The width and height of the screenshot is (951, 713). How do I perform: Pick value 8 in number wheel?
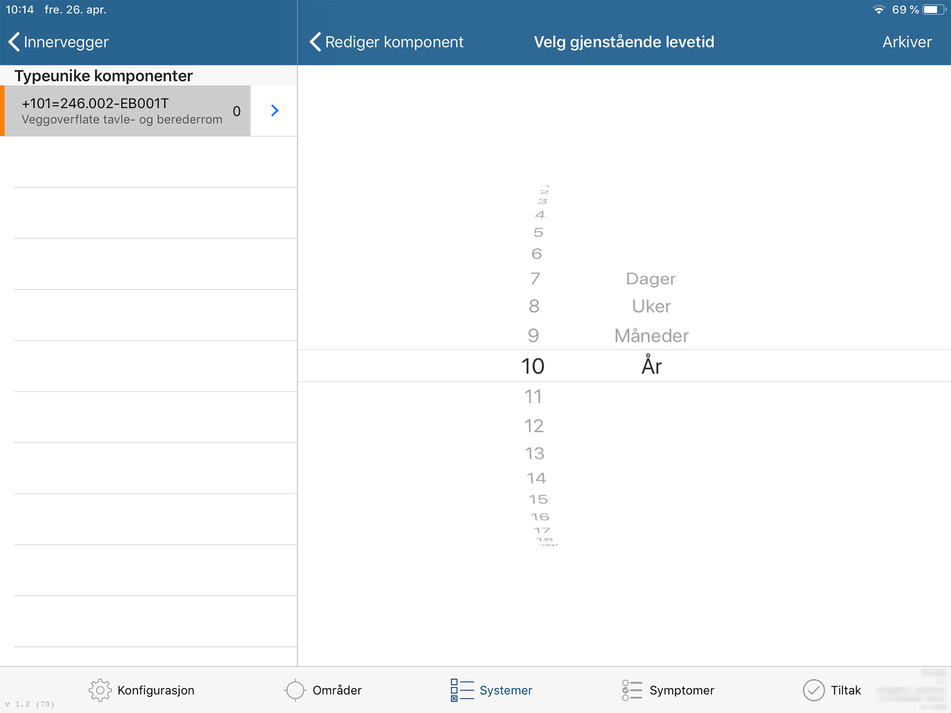coord(534,306)
